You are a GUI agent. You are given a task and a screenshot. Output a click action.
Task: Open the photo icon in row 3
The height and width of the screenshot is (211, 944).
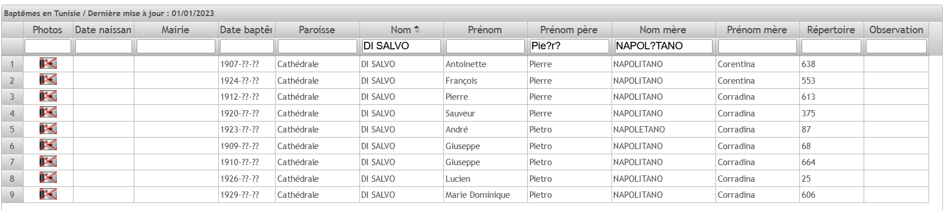(x=48, y=96)
